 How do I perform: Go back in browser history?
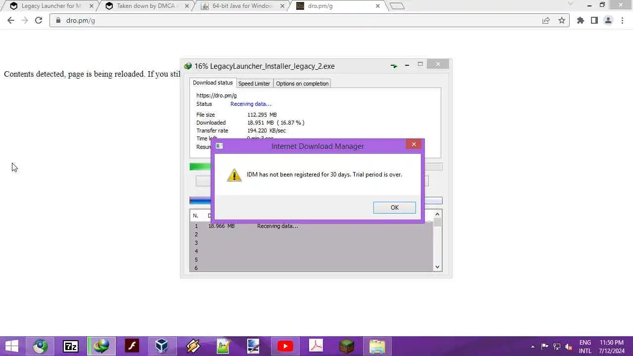tap(11, 20)
